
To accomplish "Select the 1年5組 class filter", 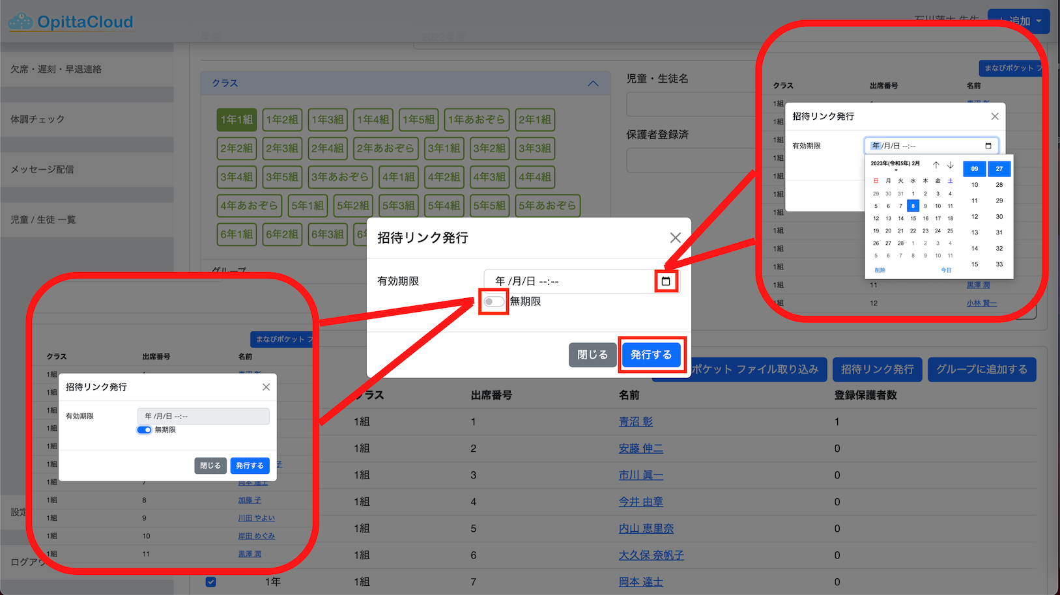I will coord(419,120).
